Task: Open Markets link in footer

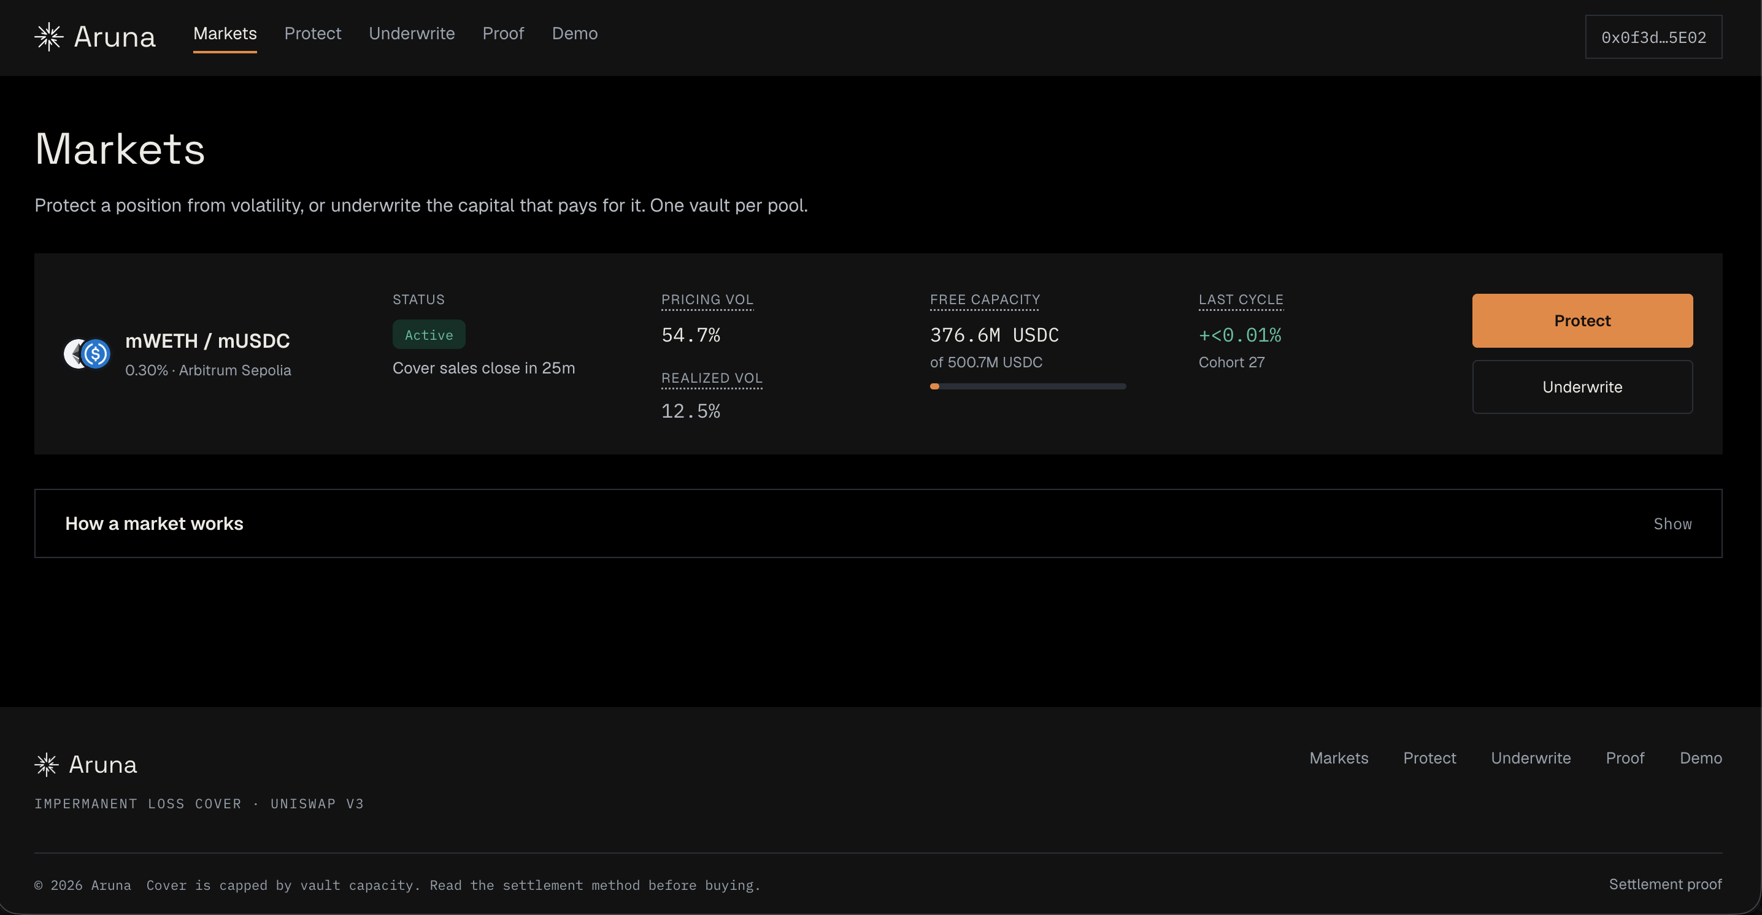Action: [x=1339, y=758]
